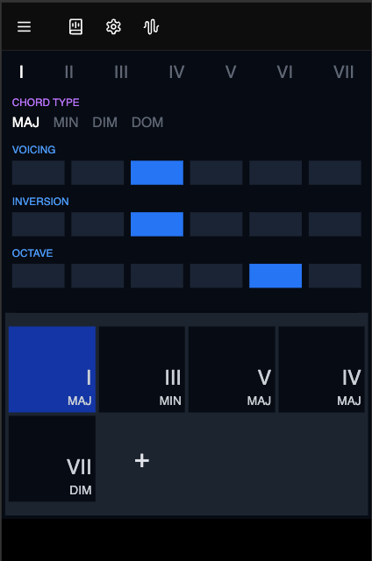Click the CHORD TYPE label
Viewport: 372px width, 561px height.
46,103
